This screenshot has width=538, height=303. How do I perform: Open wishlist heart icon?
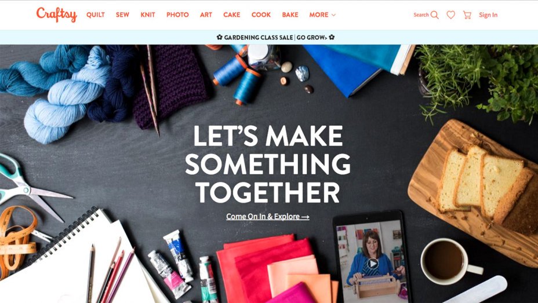(451, 14)
